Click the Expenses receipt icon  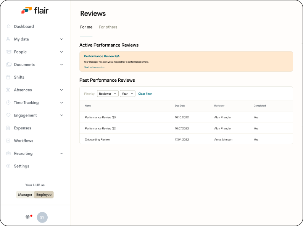point(8,128)
